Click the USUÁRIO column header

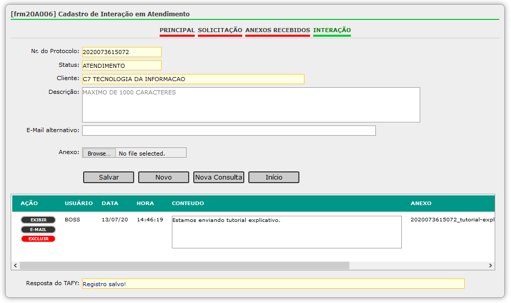pyautogui.click(x=79, y=204)
